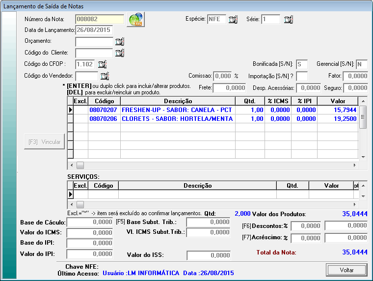Click the Bonificada S/N field

[x=302, y=64]
